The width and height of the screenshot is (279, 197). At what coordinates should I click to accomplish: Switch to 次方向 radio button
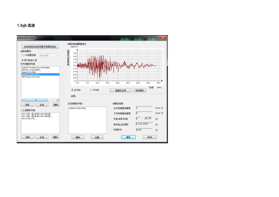coord(91,90)
